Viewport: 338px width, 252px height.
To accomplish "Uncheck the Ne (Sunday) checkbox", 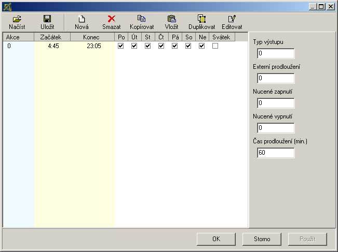I will 201,46.
